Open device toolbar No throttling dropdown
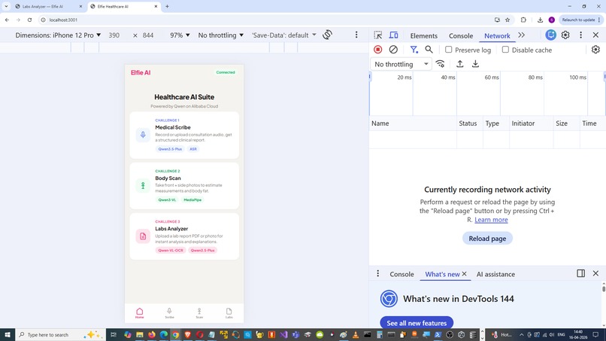Screen dimensions: 606x341 tap(221, 35)
